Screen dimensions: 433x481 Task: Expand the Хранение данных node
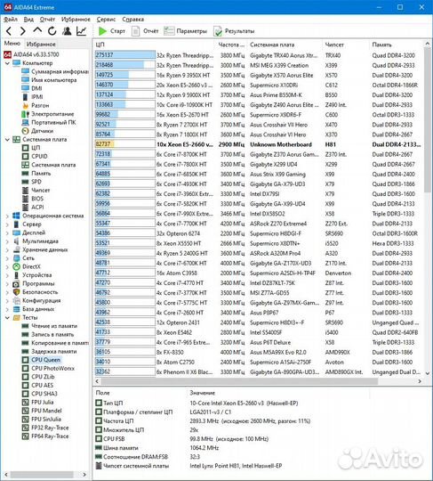[x=7, y=249]
